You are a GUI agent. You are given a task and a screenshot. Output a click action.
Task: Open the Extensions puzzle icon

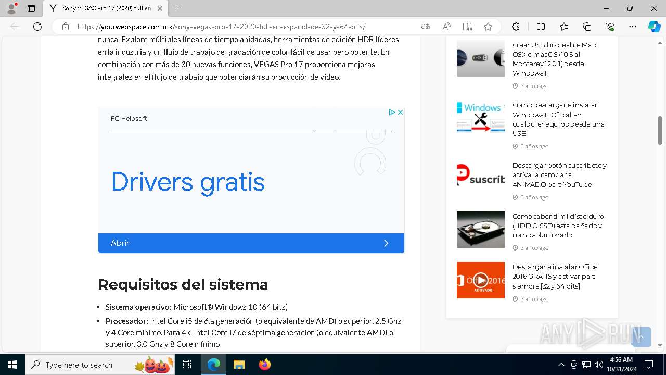tap(516, 27)
